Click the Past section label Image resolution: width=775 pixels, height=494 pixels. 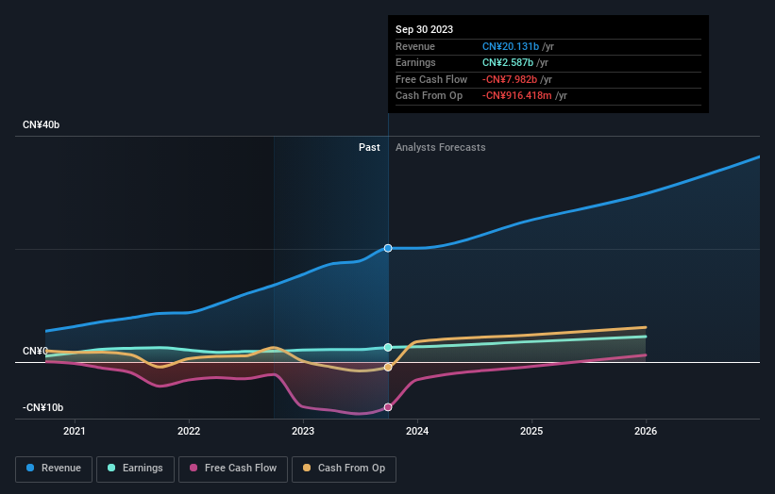[369, 147]
